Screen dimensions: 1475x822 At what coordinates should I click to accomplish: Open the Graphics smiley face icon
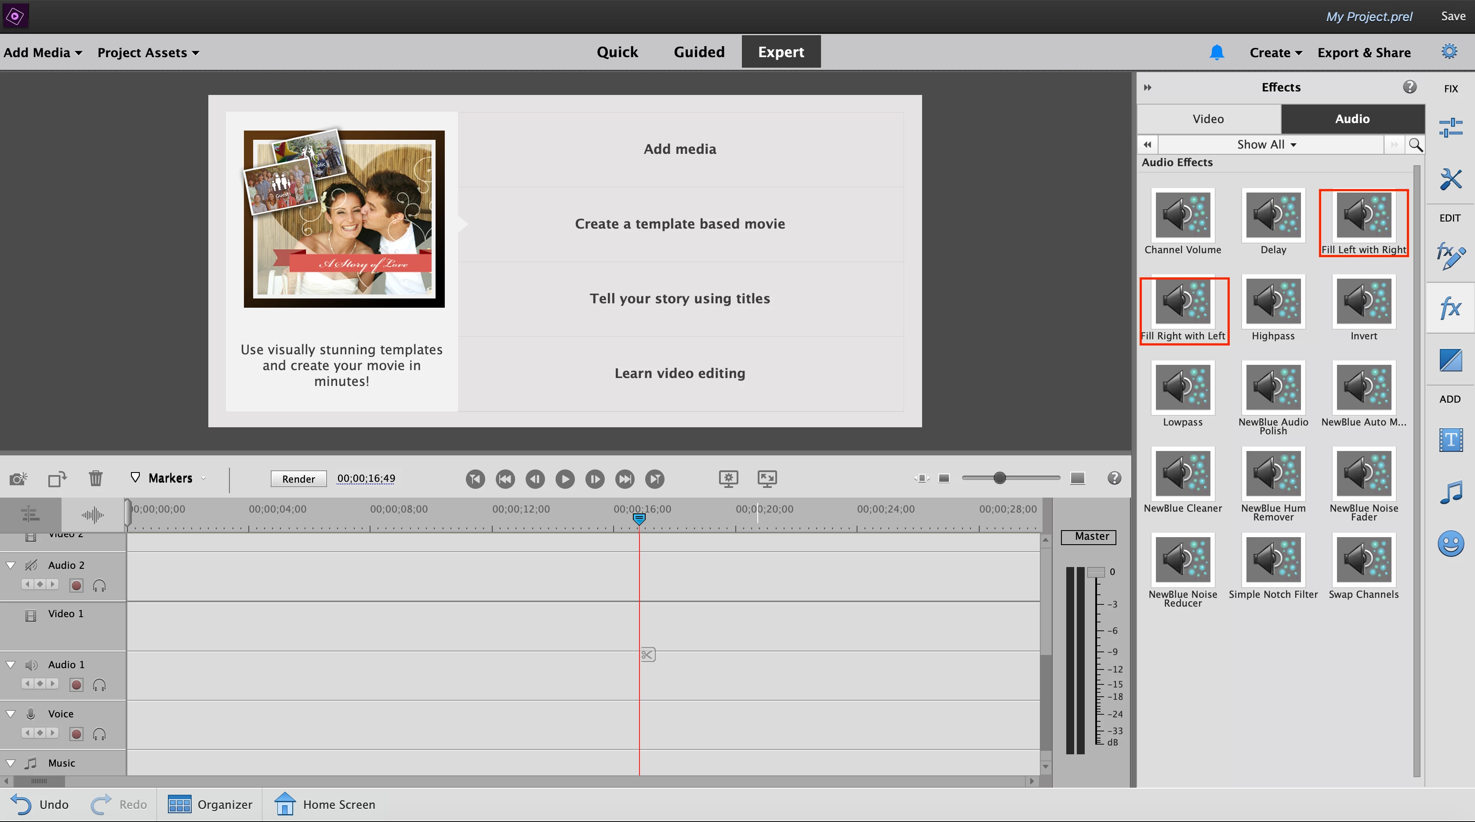[1450, 544]
